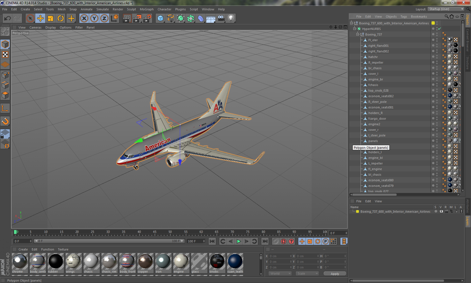Toggle Y axis lock
Image resolution: width=471 pixels, height=283 pixels.
pyautogui.click(x=94, y=18)
